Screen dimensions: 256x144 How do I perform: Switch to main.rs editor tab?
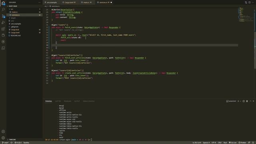[x=86, y=2]
